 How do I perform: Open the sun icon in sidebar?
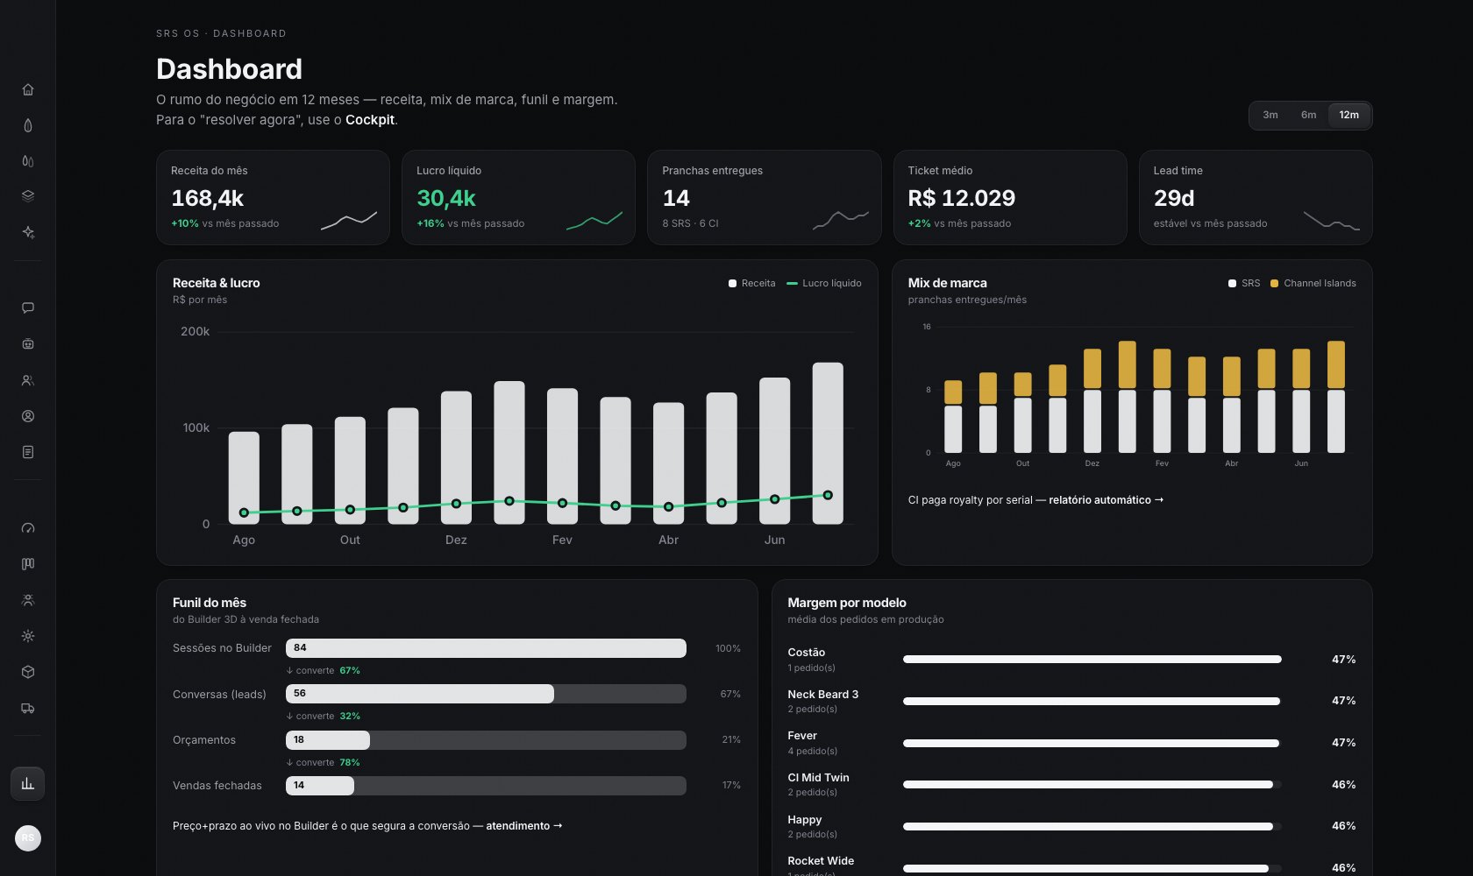[28, 636]
